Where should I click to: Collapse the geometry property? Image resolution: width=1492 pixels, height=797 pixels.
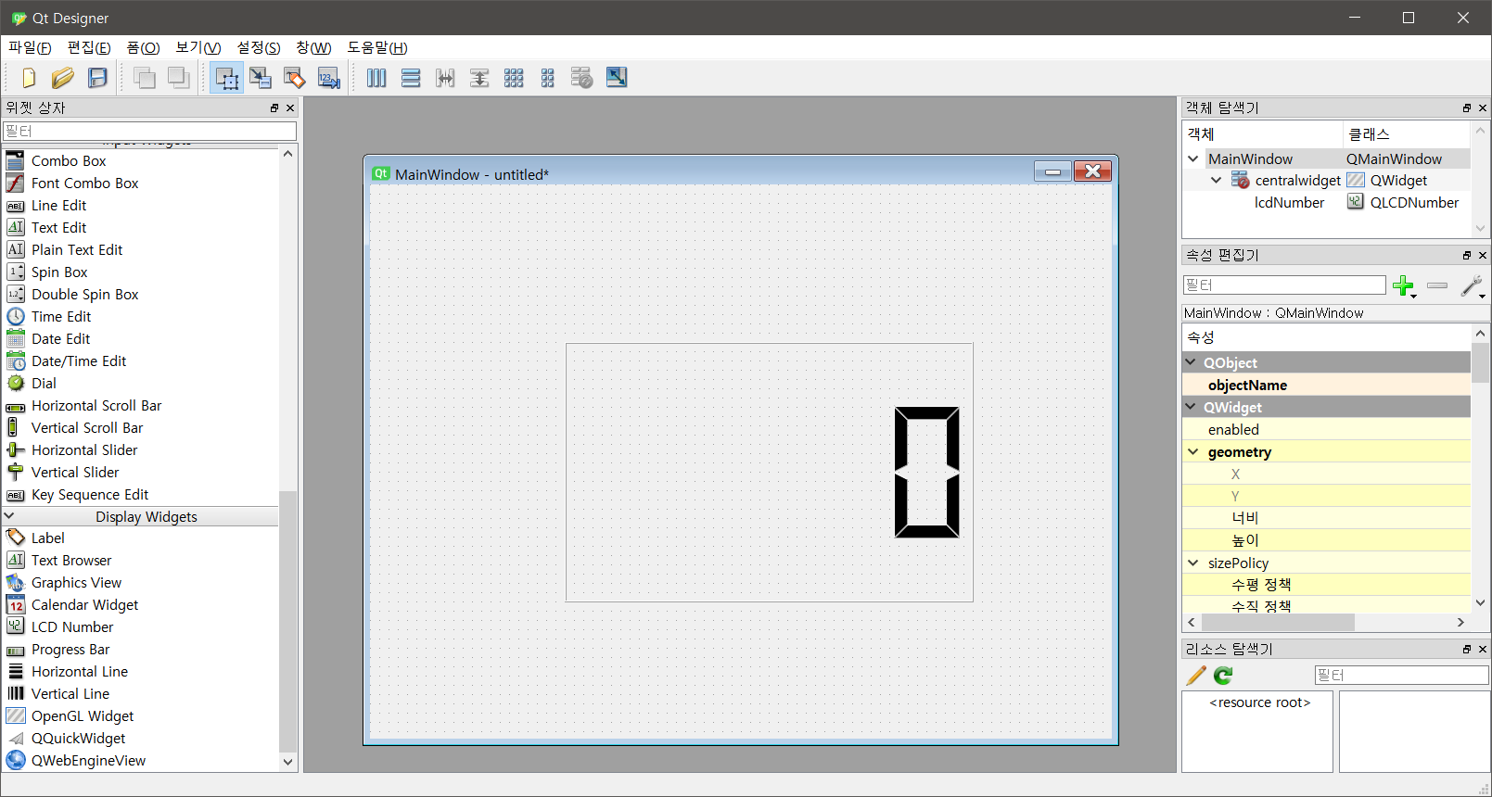pyautogui.click(x=1193, y=452)
